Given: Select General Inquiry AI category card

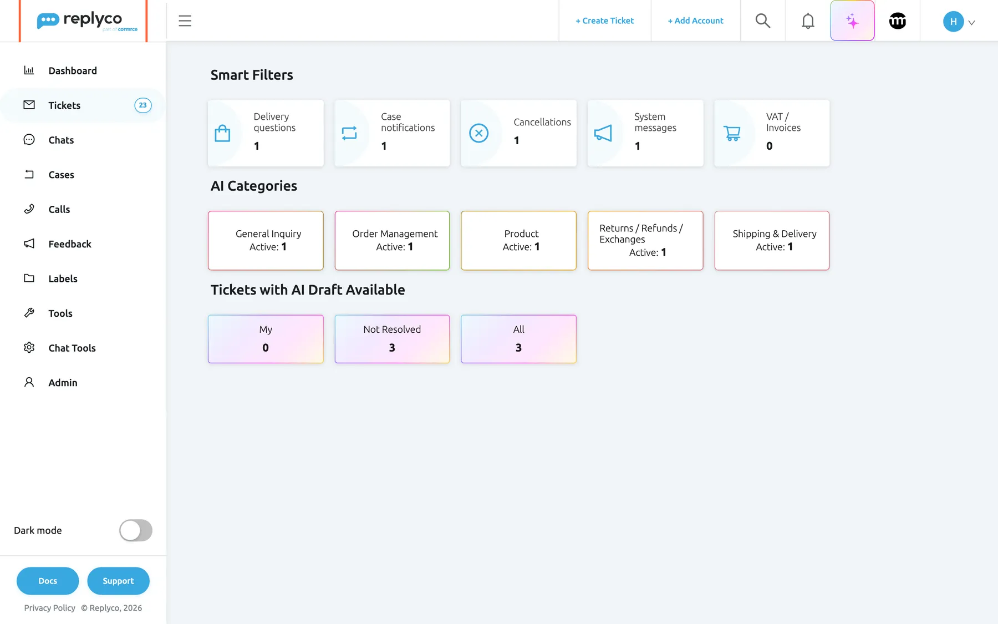Looking at the screenshot, I should (266, 241).
